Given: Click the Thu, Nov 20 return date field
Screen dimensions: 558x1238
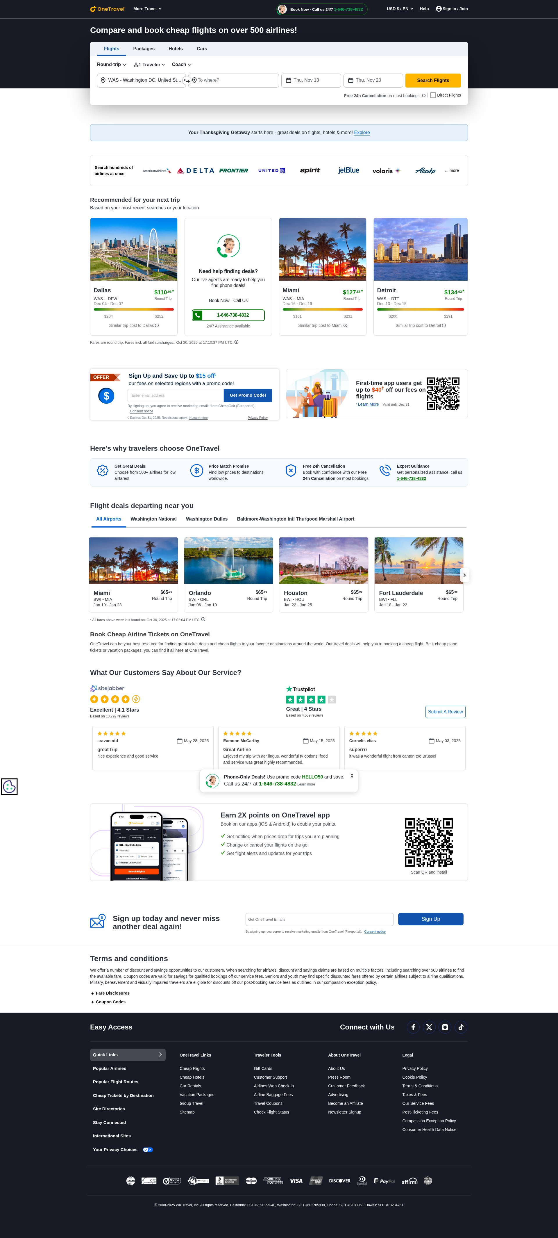Looking at the screenshot, I should click(x=373, y=80).
